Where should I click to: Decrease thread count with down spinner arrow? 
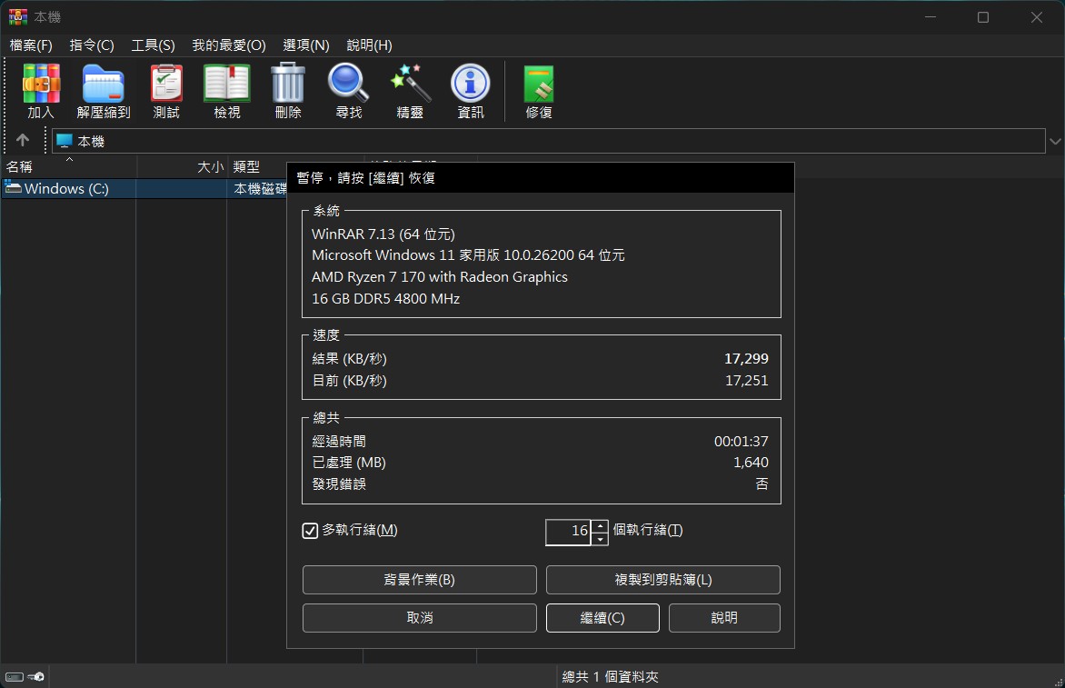coord(600,539)
